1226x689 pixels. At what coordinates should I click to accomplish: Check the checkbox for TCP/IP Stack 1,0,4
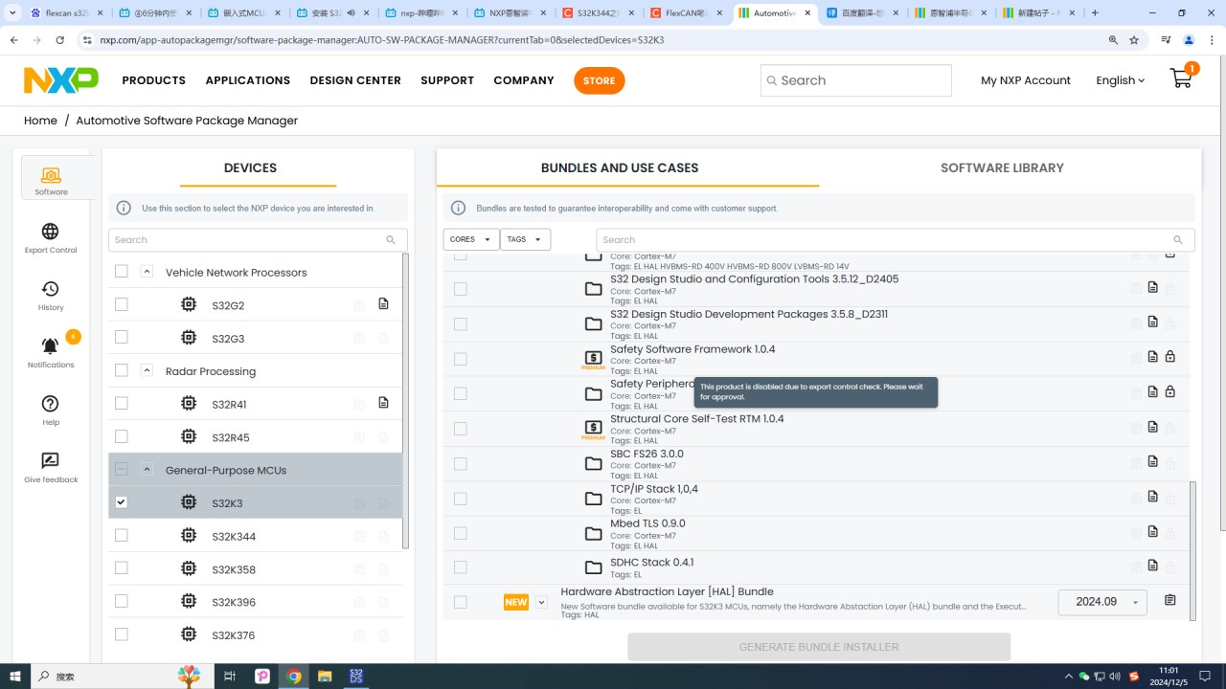460,498
